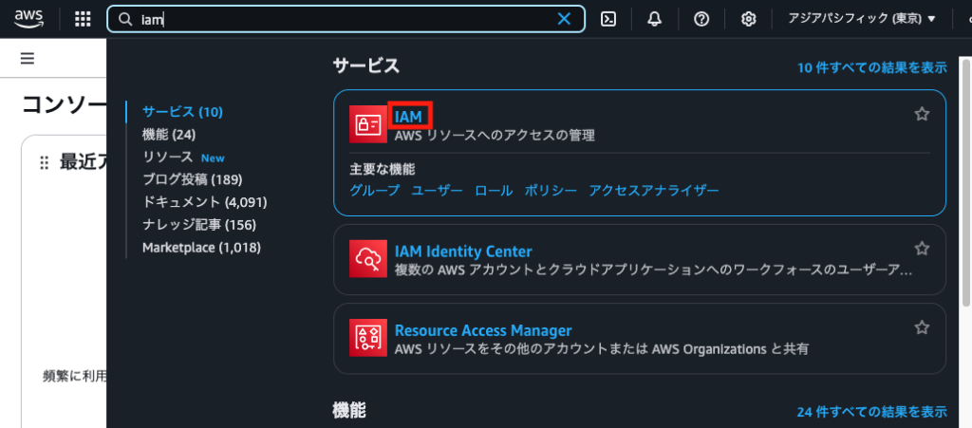This screenshot has height=428, width=972.
Task: Click the IAM Identity Center icon
Action: pyautogui.click(x=368, y=259)
